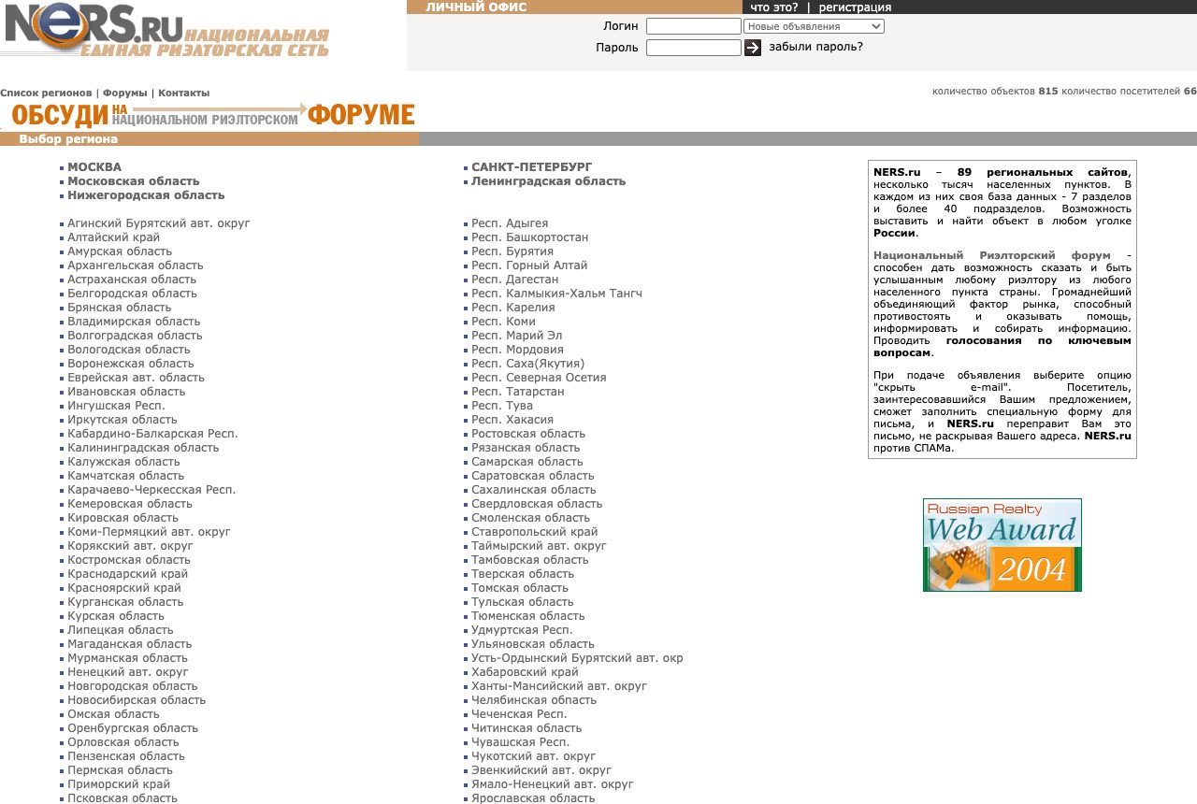Open the 'Новые объявления' dropdown
This screenshot has height=804, width=1197.
point(814,26)
